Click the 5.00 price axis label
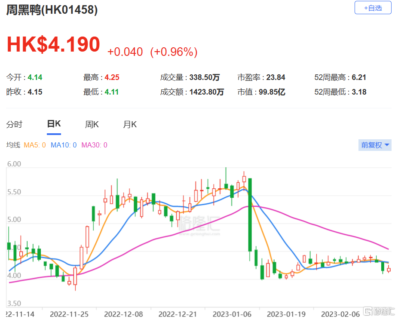Image resolution: width=398 pixels, height=319 pixels. coord(14,220)
